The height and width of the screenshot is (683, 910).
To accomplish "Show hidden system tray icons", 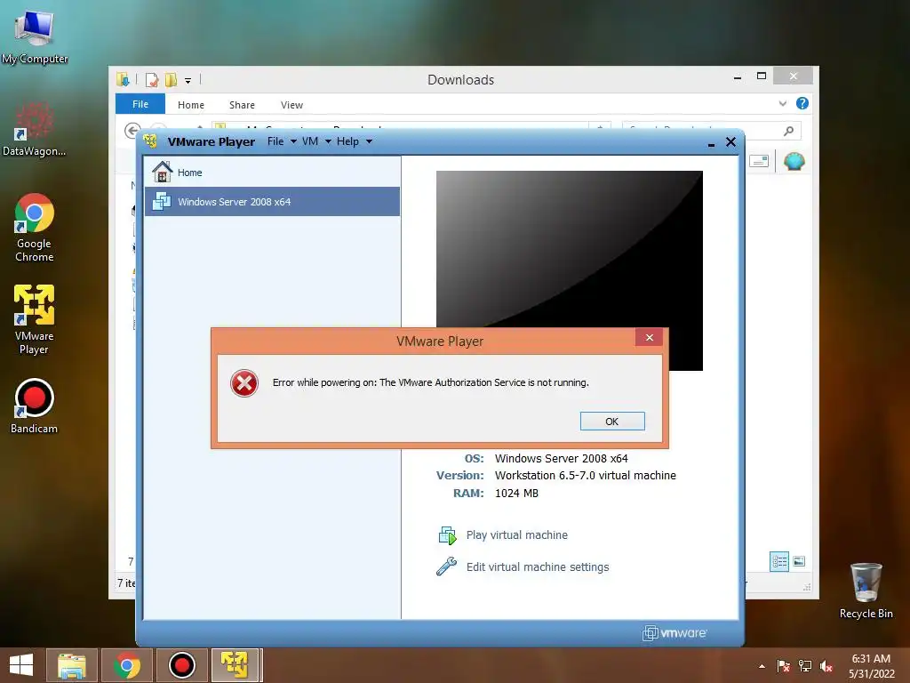I will coord(762,666).
